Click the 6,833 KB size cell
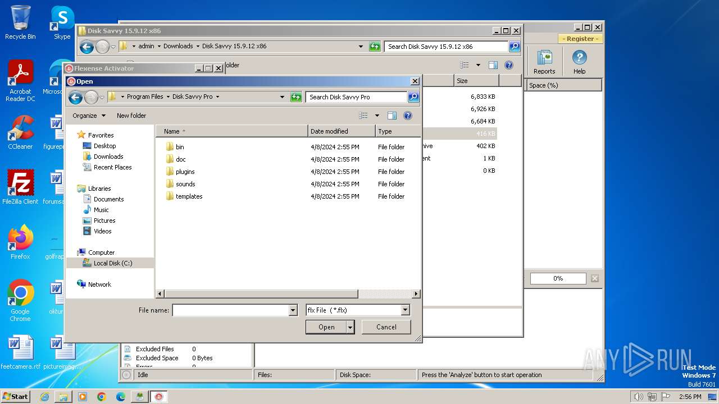Viewport: 719px width, 404px height. (483, 97)
